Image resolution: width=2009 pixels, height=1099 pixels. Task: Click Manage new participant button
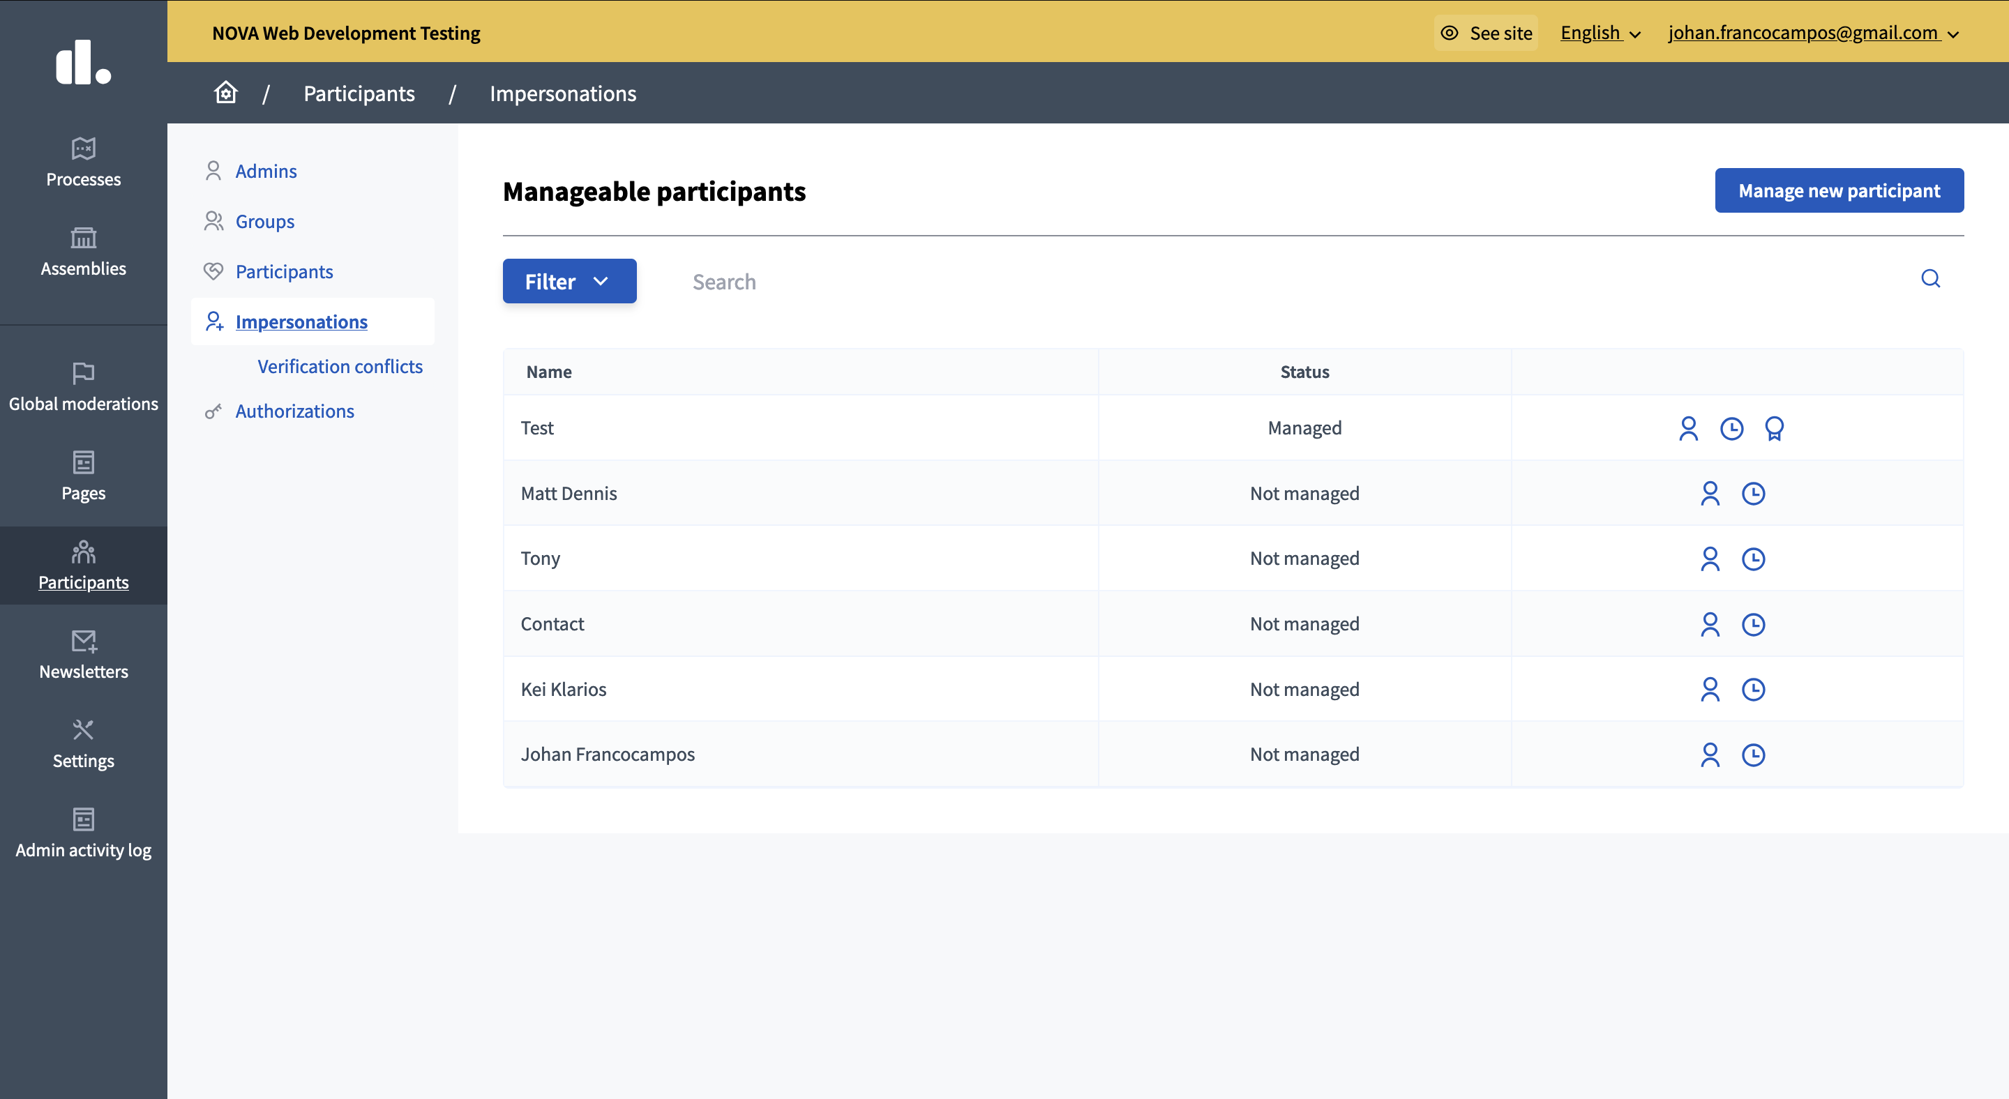[1838, 190]
